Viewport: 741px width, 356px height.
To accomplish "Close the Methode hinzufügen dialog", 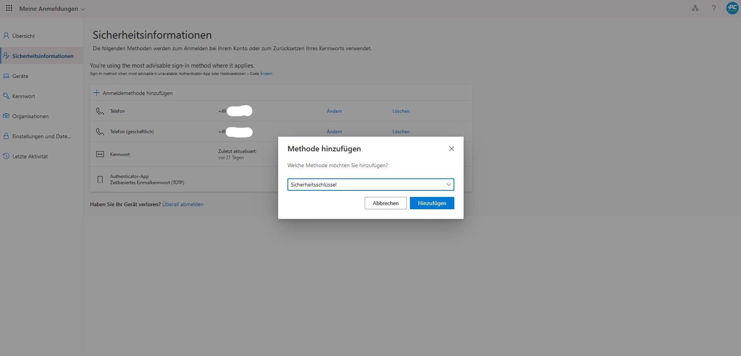I will click(451, 149).
